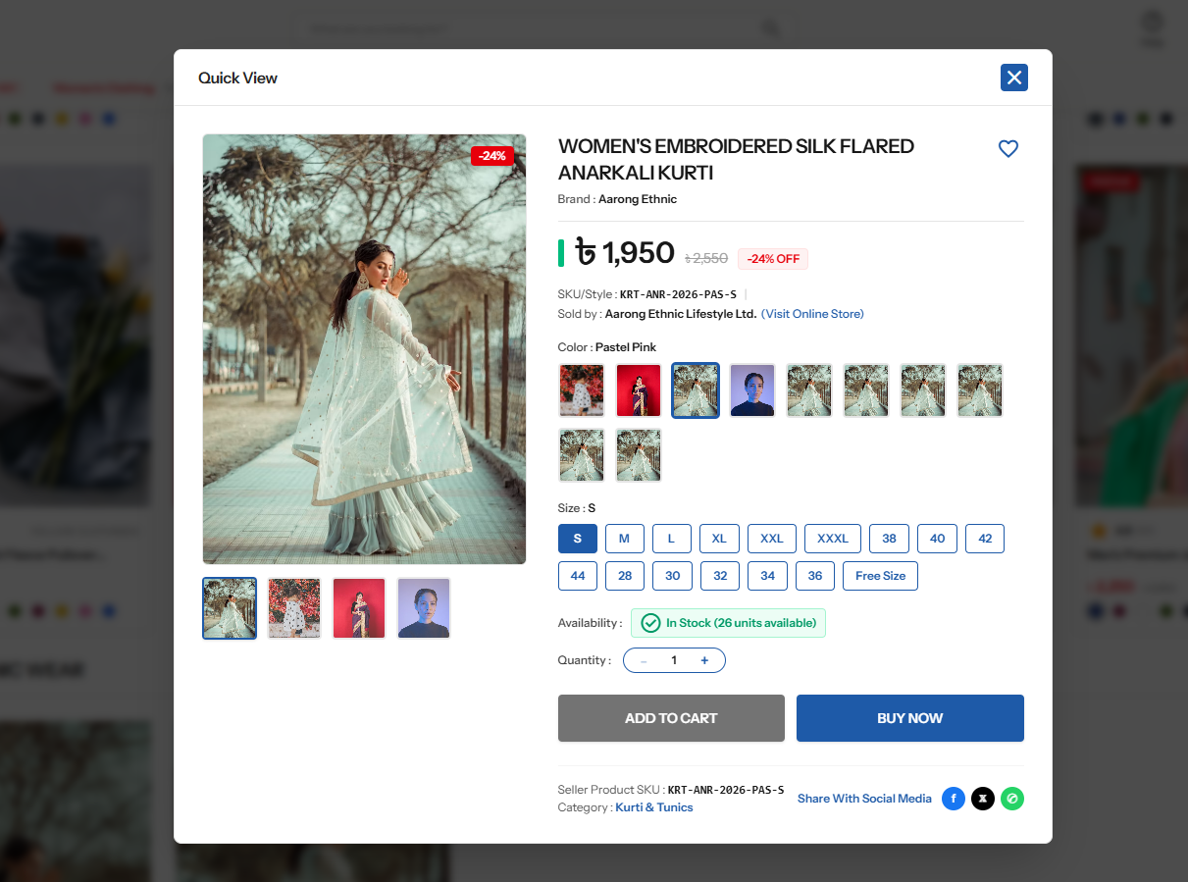Click the struck-through 2,550 original price
This screenshot has width=1188, height=882.
[706, 258]
